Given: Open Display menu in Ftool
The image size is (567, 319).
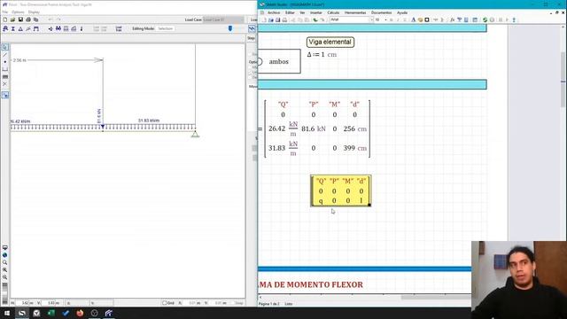Looking at the screenshot, I should pos(34,12).
